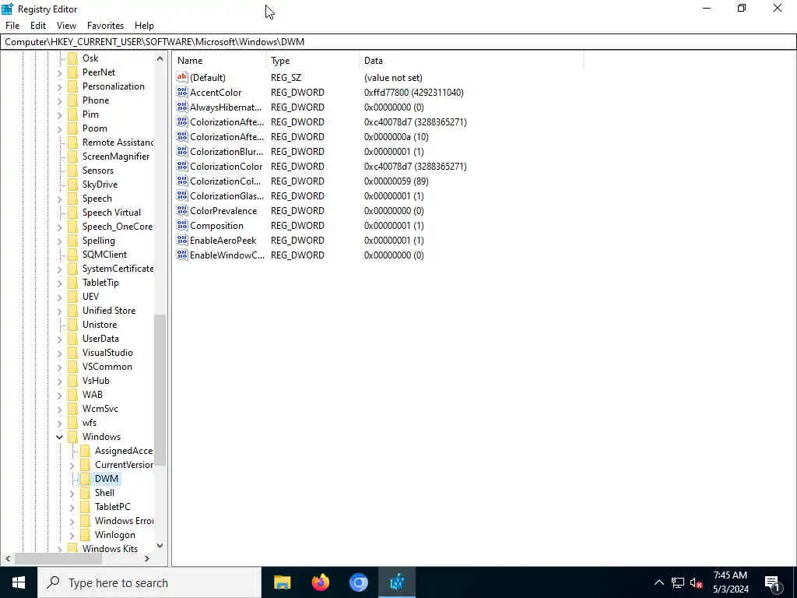Click the (value not set) data
The image size is (797, 598).
393,78
